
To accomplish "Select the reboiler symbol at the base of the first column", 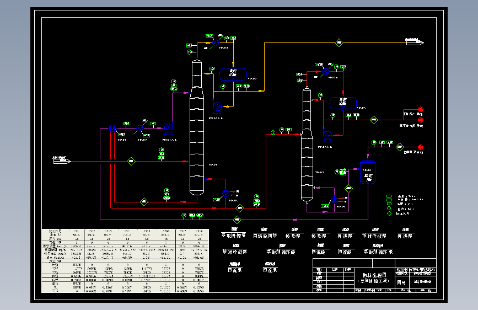I will tap(226, 194).
